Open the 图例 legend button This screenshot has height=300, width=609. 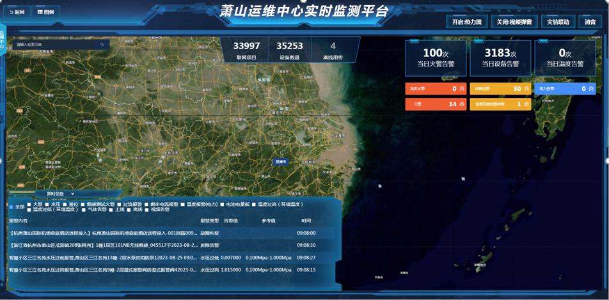(46, 12)
